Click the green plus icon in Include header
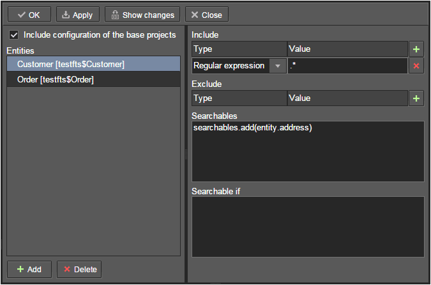 click(416, 49)
